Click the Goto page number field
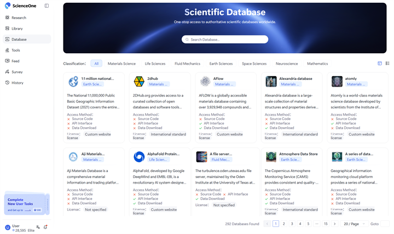The width and height of the screenshot is (394, 234). click(378, 224)
